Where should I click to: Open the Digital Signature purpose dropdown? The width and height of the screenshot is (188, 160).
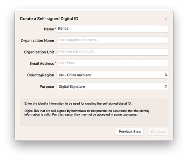click(112, 87)
